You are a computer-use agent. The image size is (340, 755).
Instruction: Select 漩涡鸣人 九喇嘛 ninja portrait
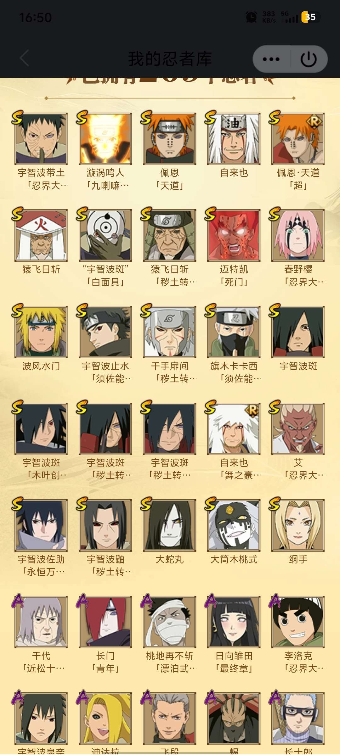point(105,139)
